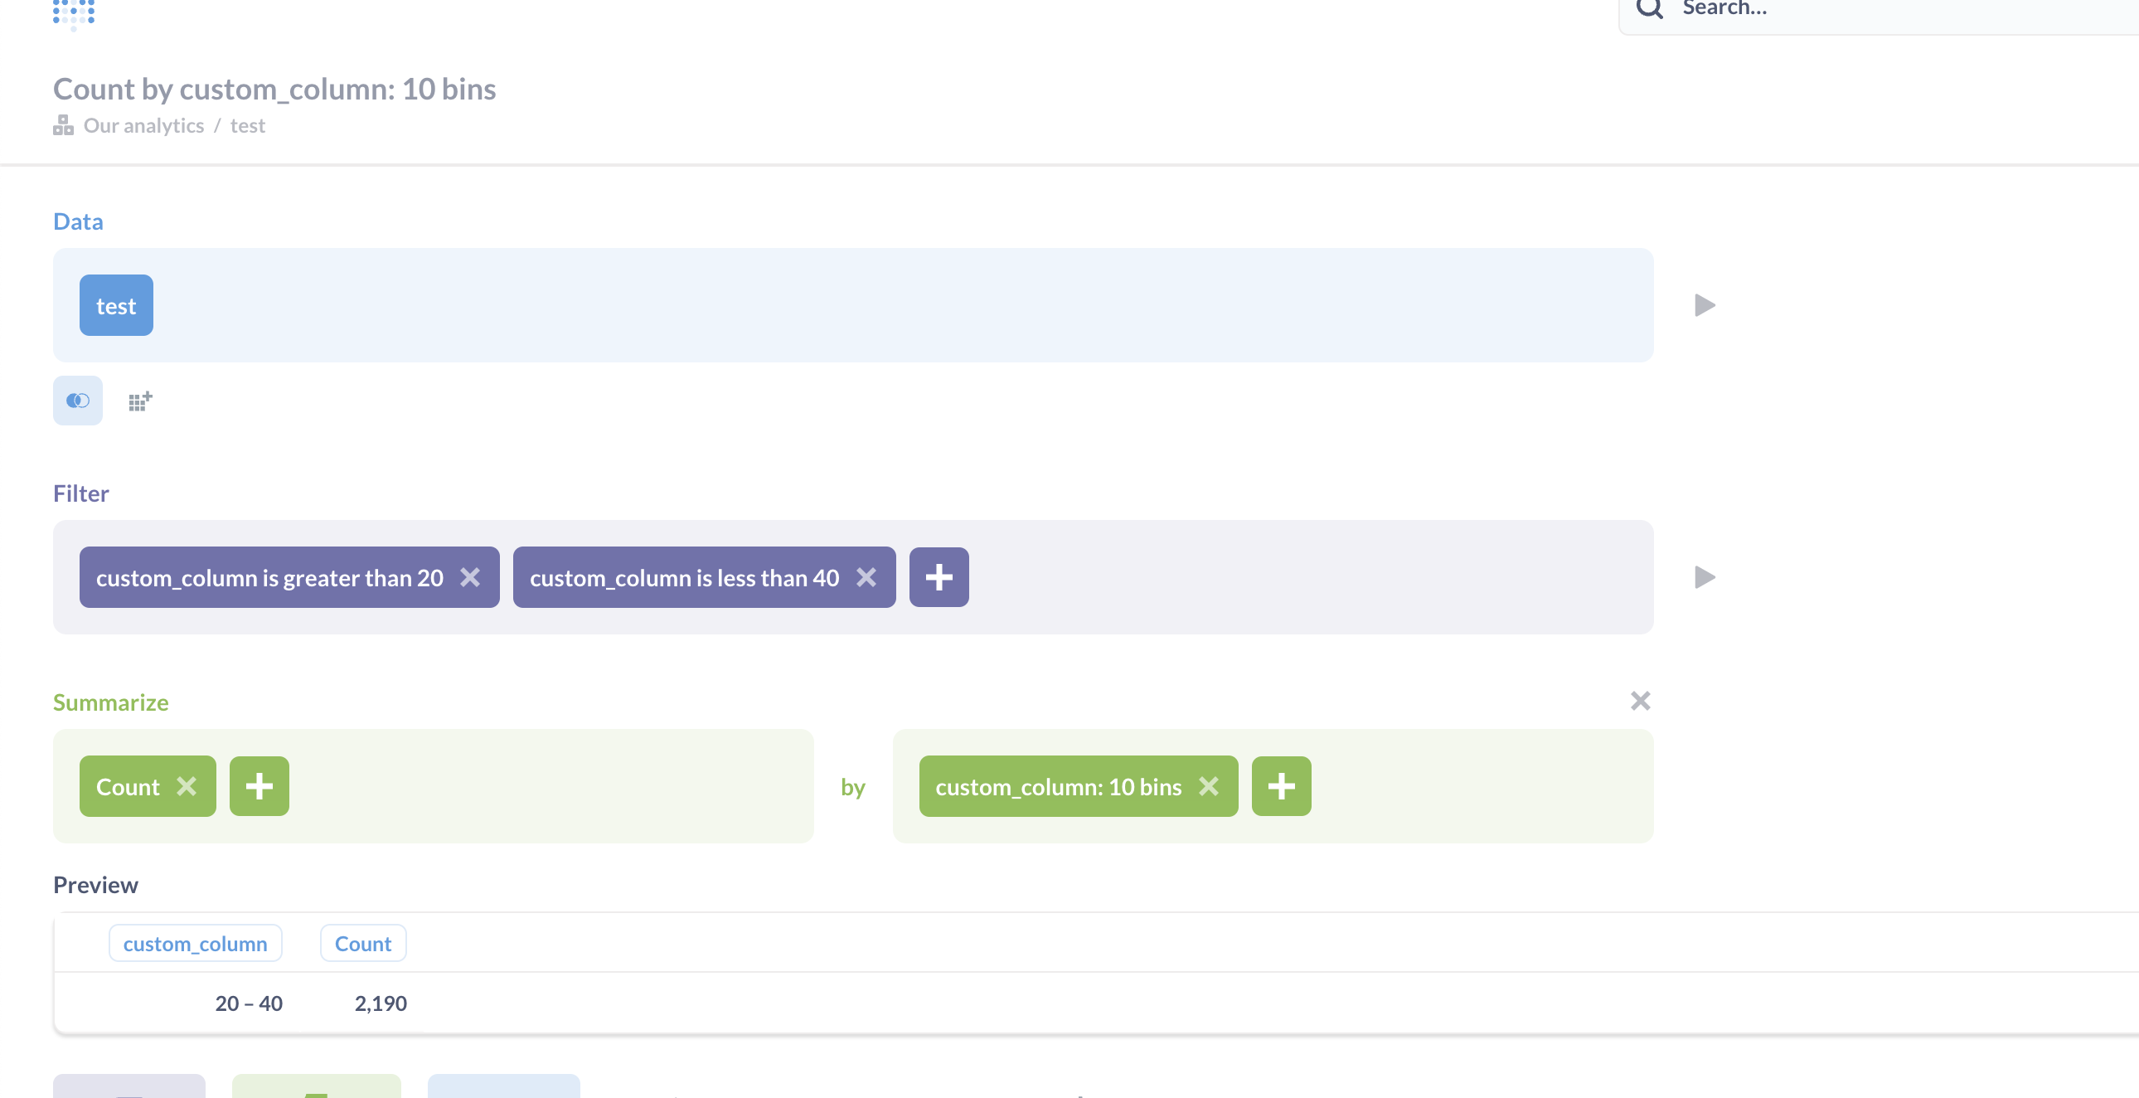The width and height of the screenshot is (2139, 1098).
Task: Open the join data icon below the test table
Action: click(77, 401)
